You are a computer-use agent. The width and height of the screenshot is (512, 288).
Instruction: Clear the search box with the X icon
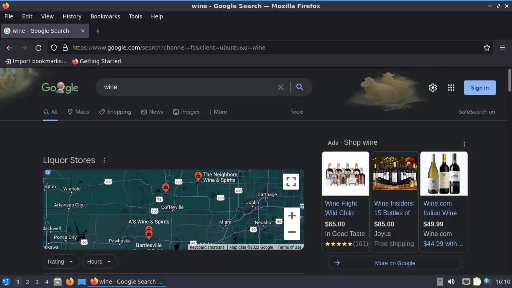pos(281,87)
